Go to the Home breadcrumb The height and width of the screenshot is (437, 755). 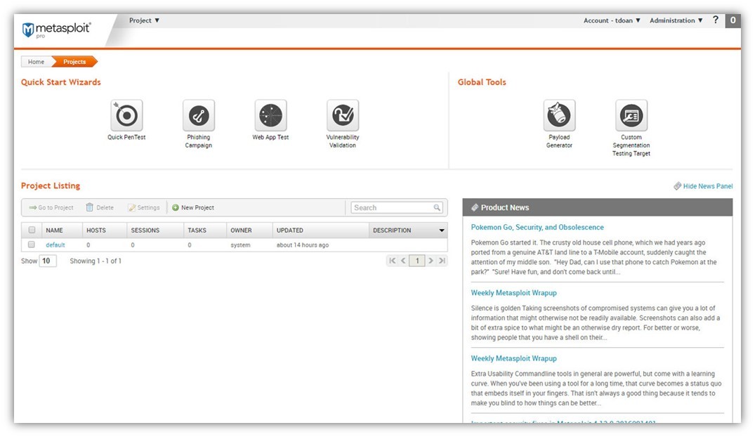[x=36, y=62]
